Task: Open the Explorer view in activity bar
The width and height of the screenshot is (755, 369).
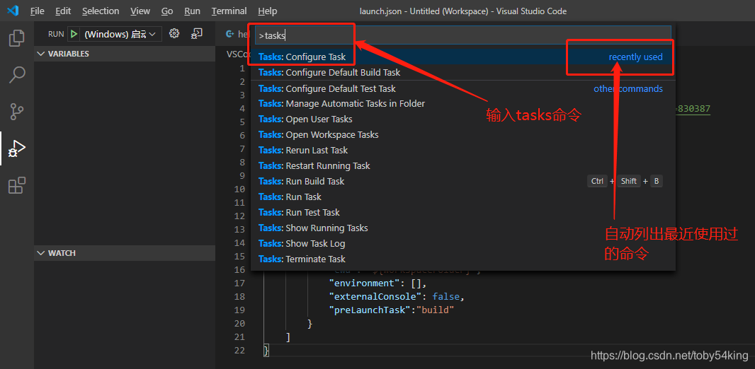Action: tap(17, 38)
